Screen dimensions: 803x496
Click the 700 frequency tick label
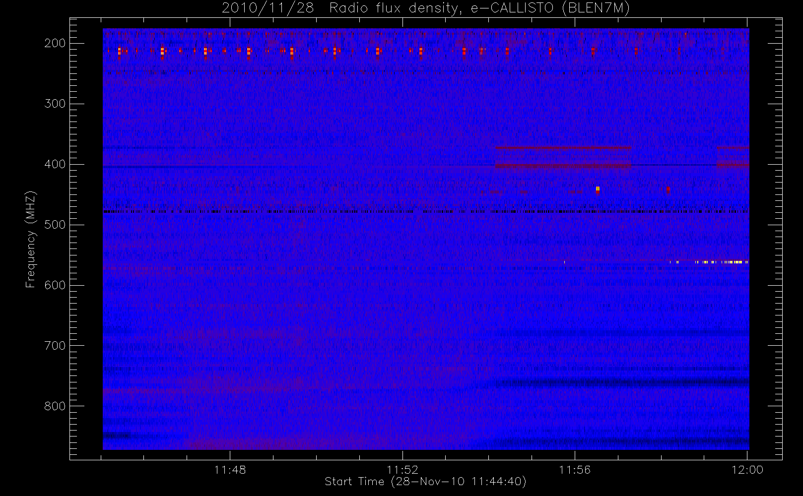[55, 346]
